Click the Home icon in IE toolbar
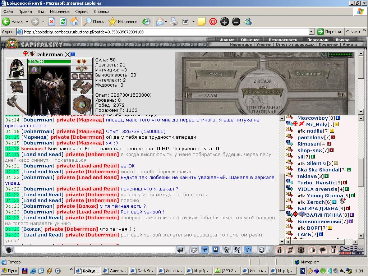 tap(74, 22)
